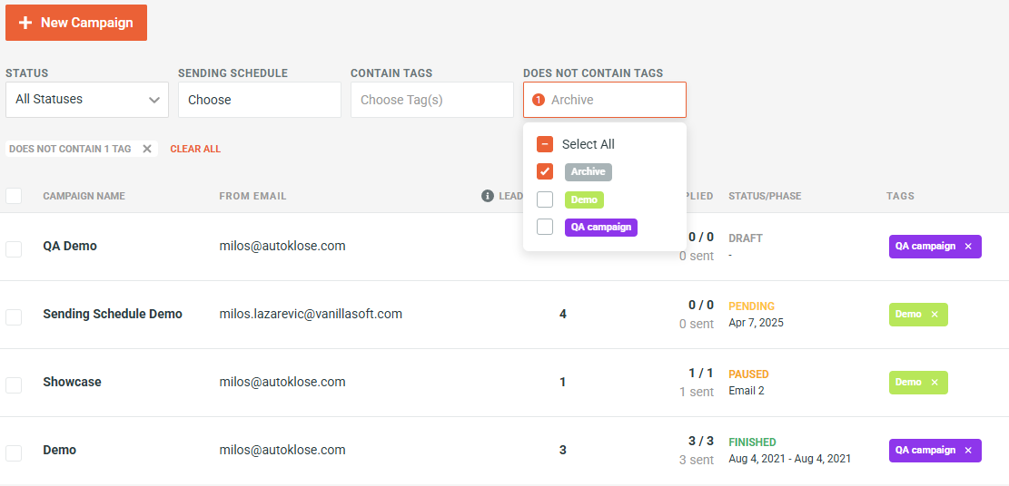
Task: Remove the QA campaign tag from QA Demo
Action: (x=967, y=247)
